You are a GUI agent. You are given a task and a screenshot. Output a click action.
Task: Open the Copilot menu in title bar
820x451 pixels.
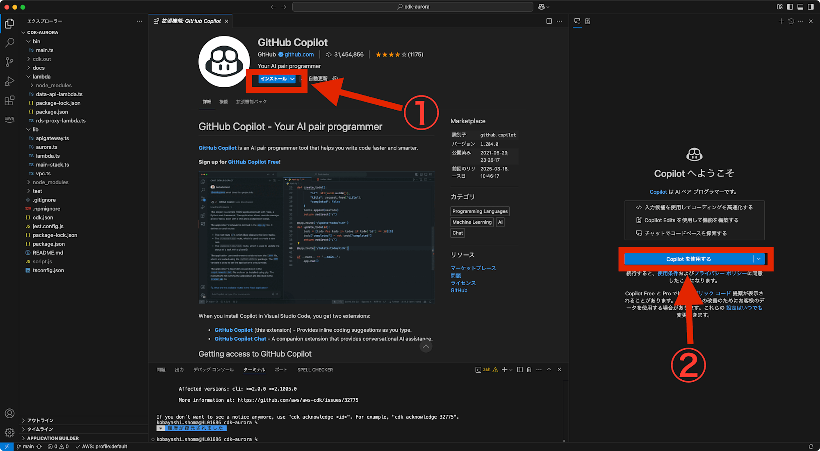pyautogui.click(x=543, y=7)
